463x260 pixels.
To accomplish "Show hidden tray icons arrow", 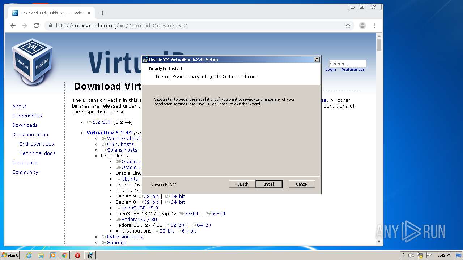I will 403,255.
